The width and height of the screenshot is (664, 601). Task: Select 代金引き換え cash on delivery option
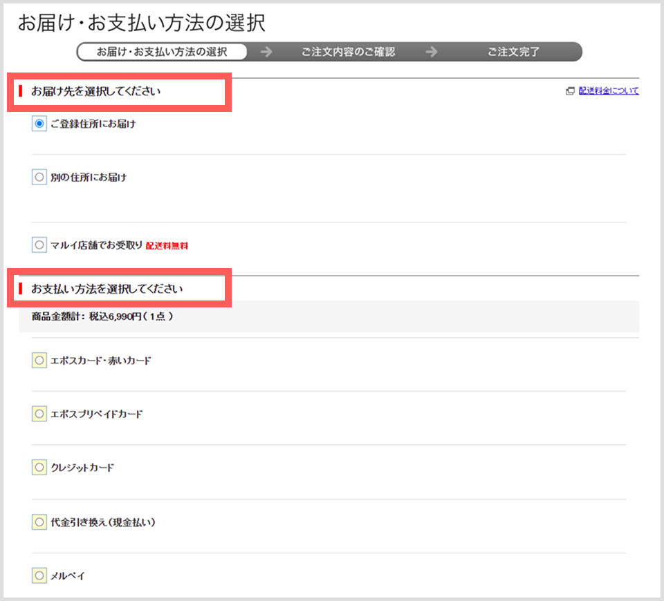point(40,522)
